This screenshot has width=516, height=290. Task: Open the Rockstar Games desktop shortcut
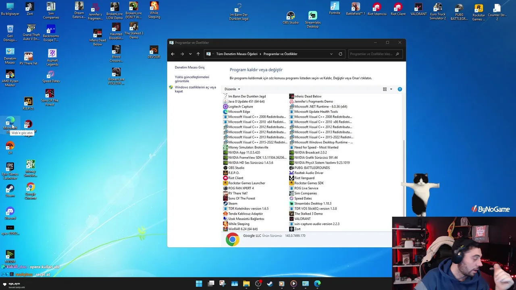pos(479,12)
